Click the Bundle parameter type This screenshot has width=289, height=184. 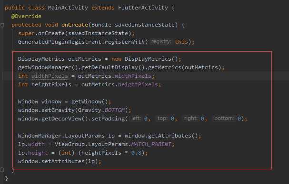click(x=101, y=25)
